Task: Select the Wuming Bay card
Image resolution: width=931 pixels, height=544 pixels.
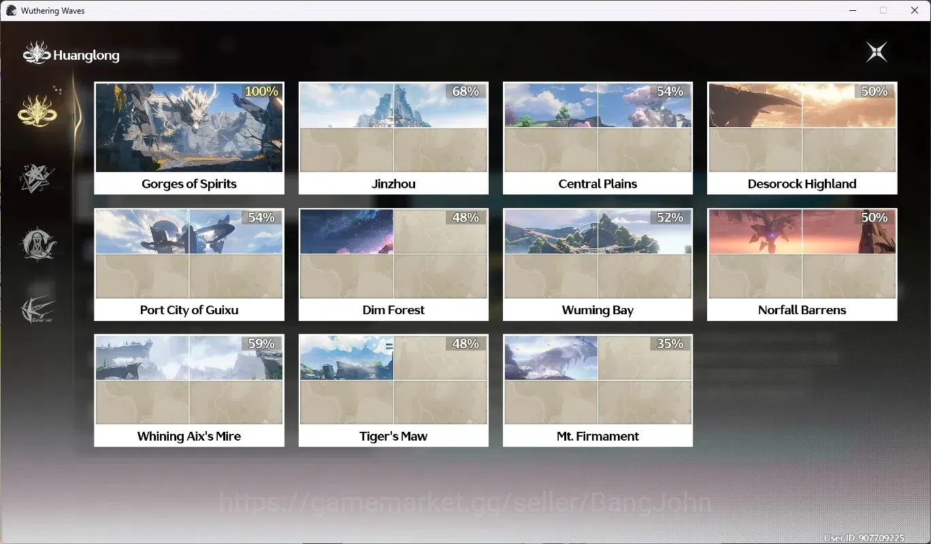Action: (598, 265)
